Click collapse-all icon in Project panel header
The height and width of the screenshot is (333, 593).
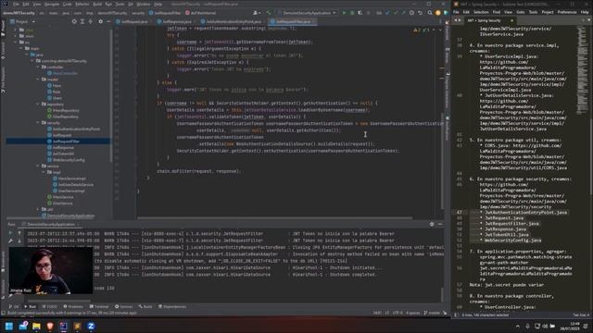[x=91, y=21]
